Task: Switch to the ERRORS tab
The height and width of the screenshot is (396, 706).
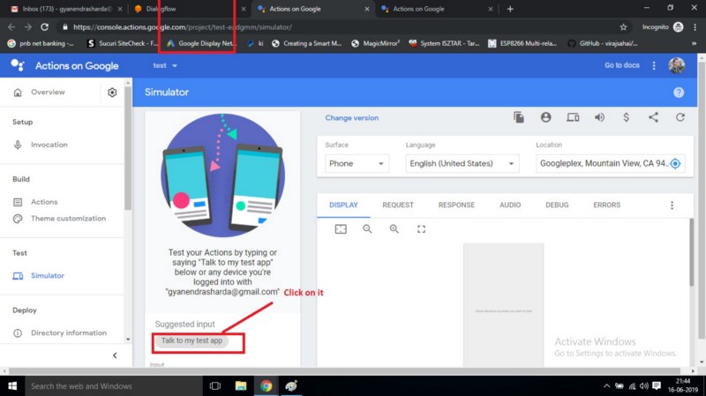Action: 606,205
